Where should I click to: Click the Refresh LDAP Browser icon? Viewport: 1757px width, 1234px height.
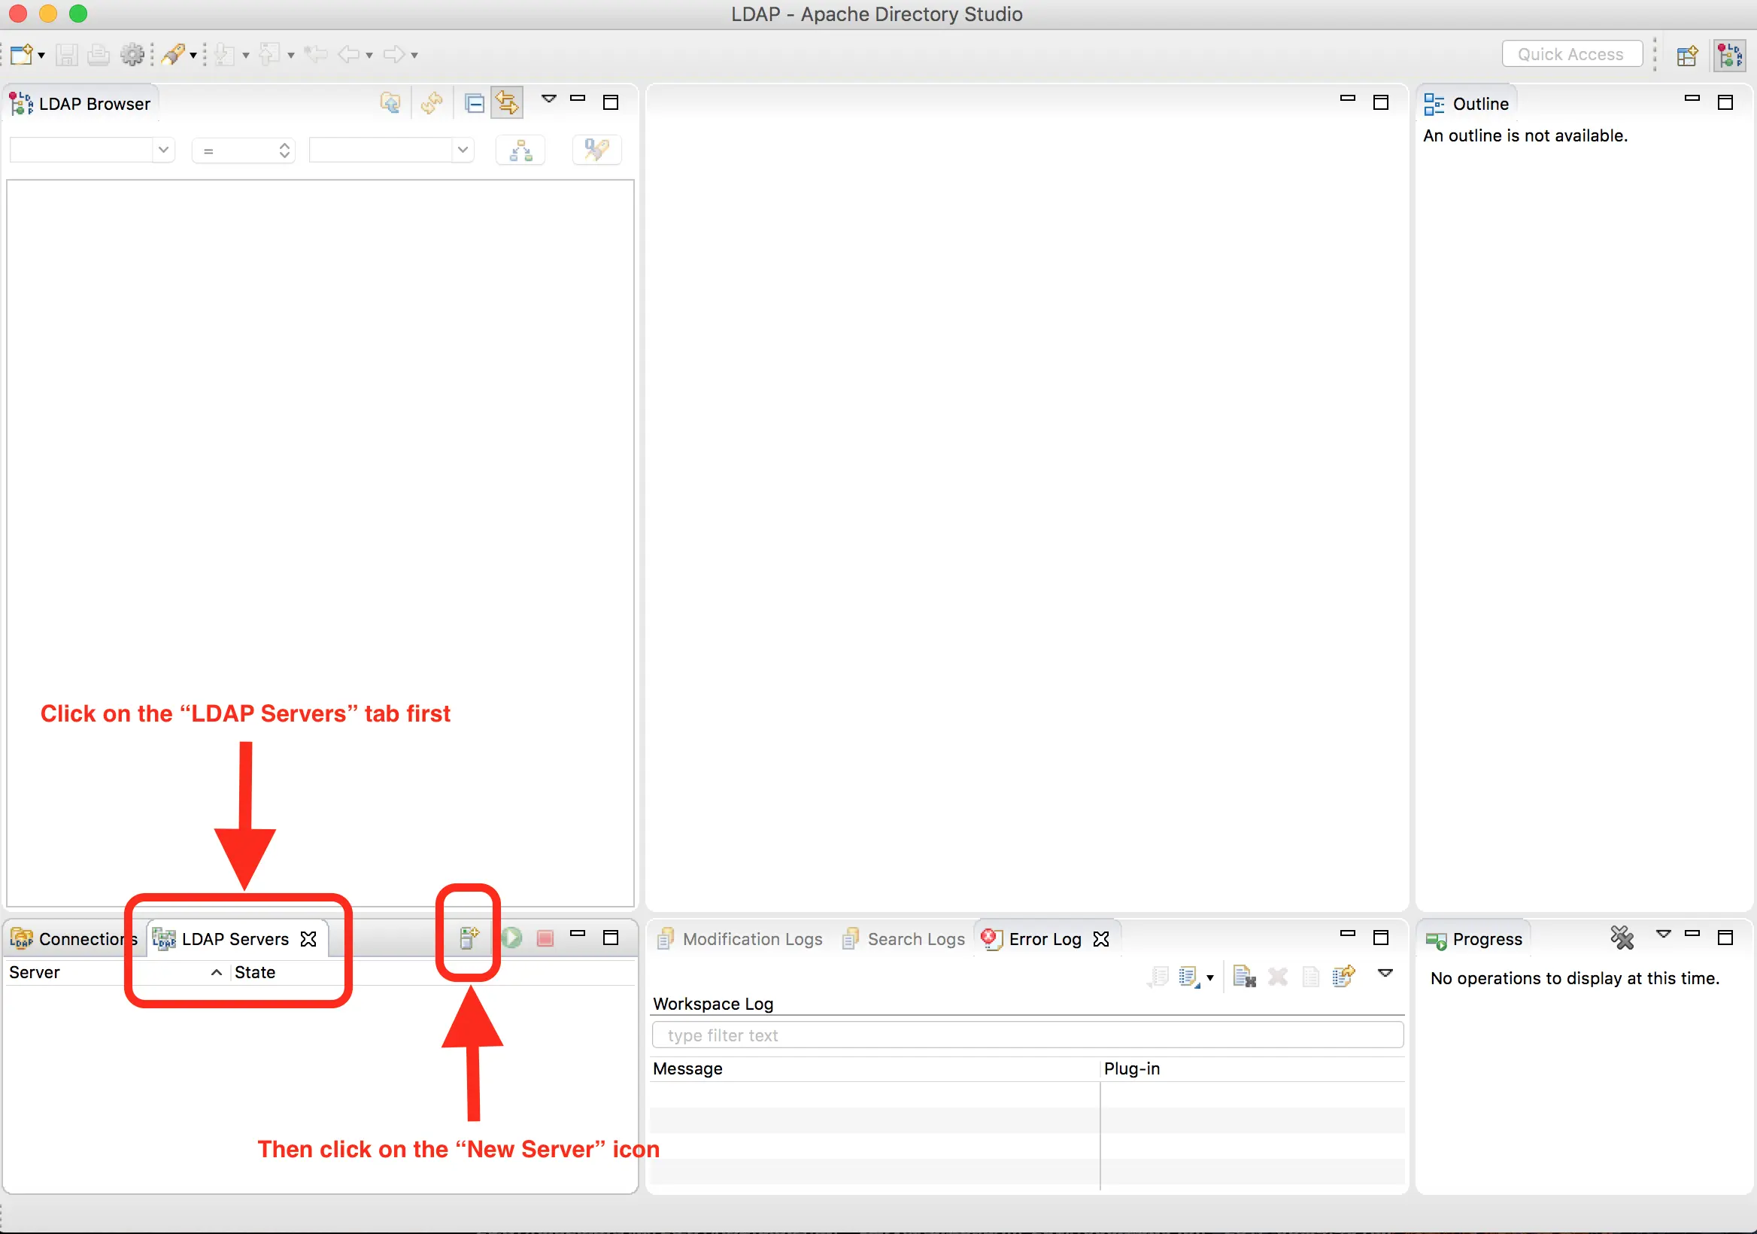click(430, 103)
